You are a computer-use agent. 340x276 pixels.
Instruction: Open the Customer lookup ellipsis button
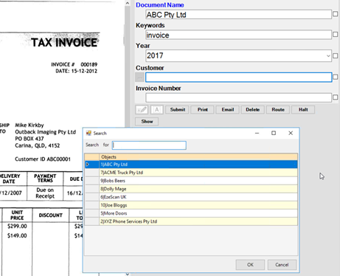[x=139, y=77]
